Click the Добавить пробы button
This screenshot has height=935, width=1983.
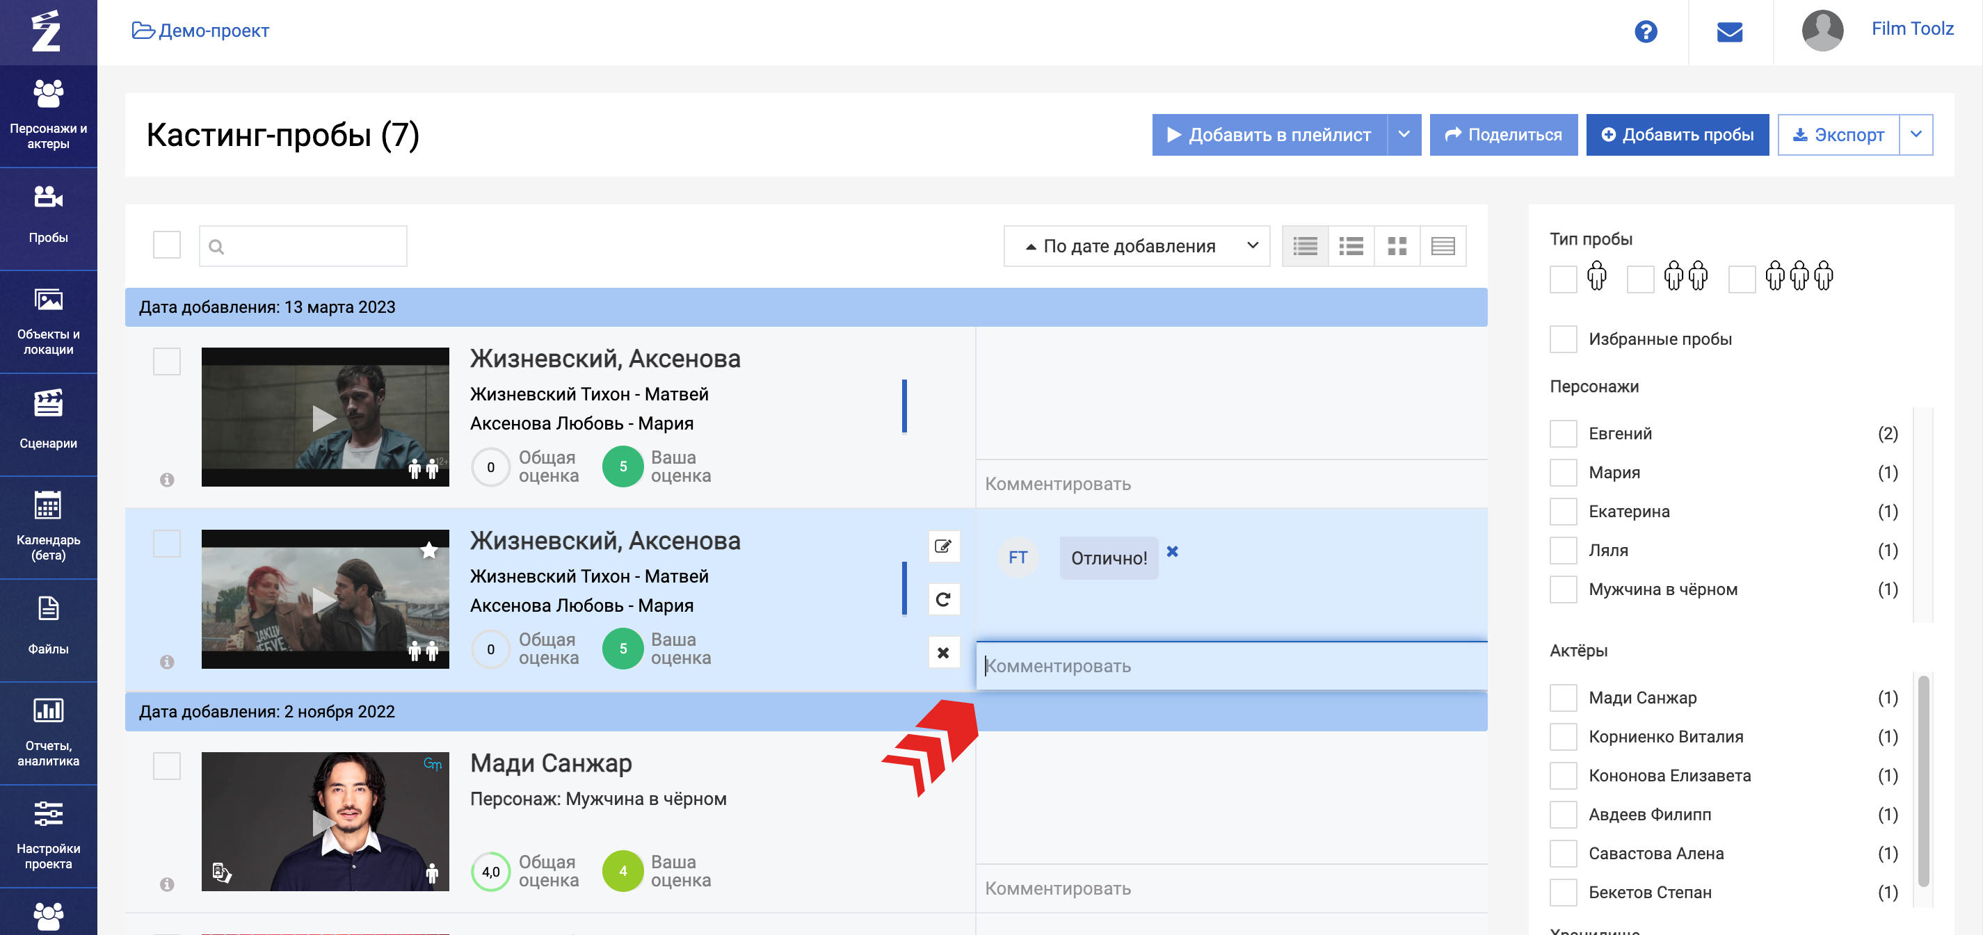[1677, 135]
